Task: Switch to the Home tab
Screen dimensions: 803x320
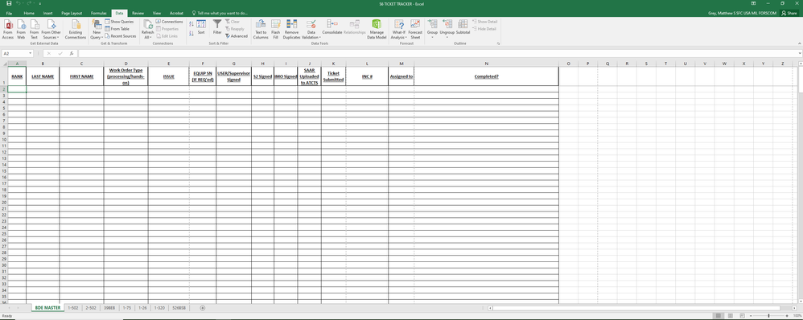Action: (29, 13)
